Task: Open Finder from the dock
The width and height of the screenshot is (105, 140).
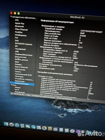Action: pos(6,124)
